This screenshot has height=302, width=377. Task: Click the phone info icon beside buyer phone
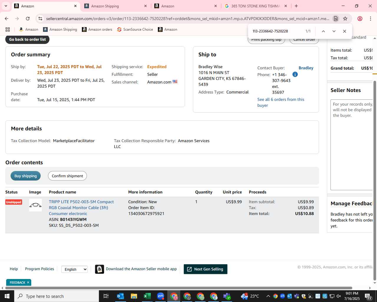coord(295,74)
